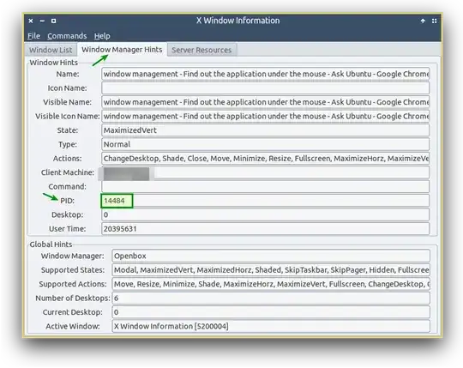Viewport: 463px width, 368px height.
Task: Click the PID field showing 14484
Action: click(265, 201)
